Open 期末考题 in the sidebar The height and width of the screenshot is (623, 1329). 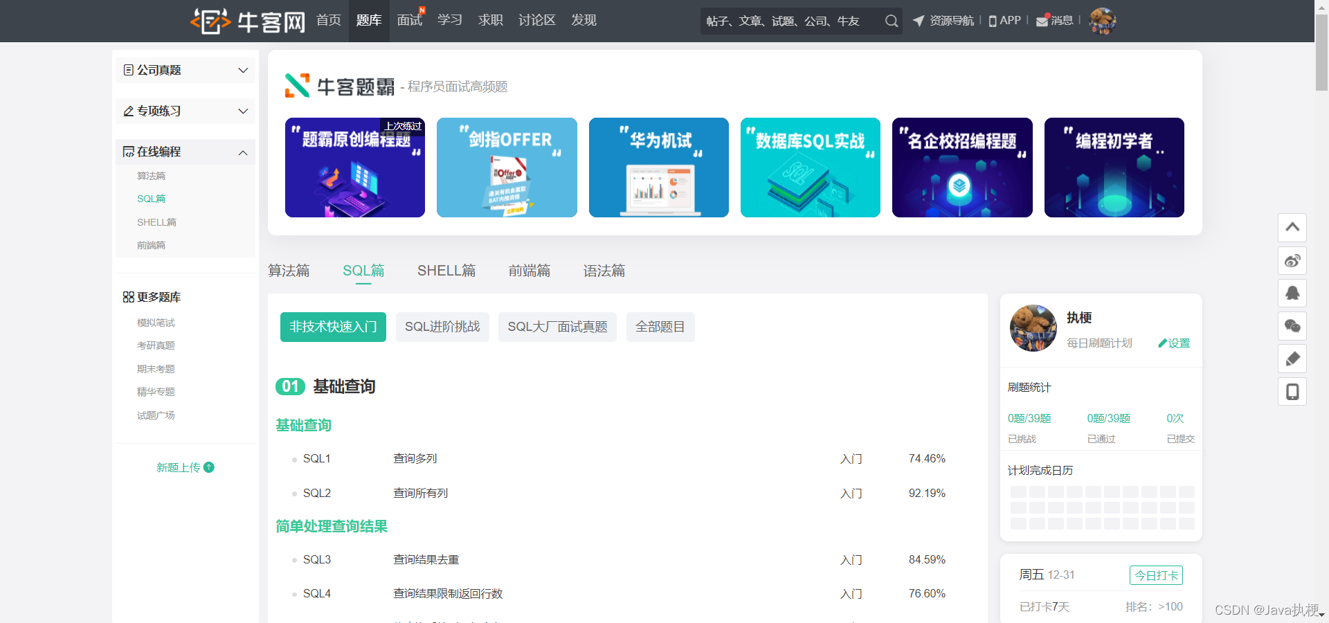156,369
